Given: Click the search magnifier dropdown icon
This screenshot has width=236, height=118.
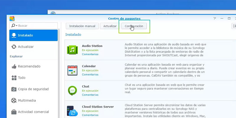Looking at the screenshot, I should 14,26.
